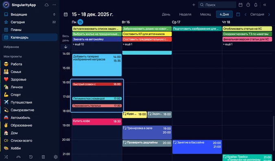The image size is (275, 161).
Task: Open the pink Купить кофе event
Action: [x=97, y=121]
